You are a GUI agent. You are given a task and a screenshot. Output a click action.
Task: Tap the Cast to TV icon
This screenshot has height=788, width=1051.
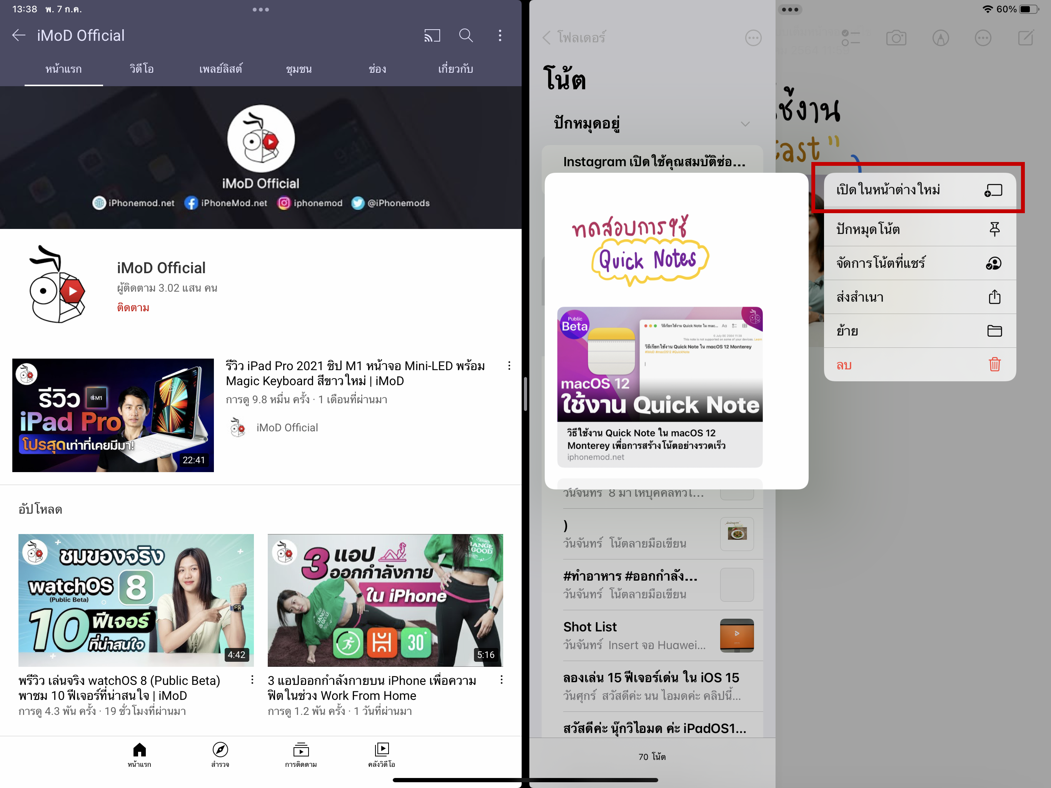point(432,36)
